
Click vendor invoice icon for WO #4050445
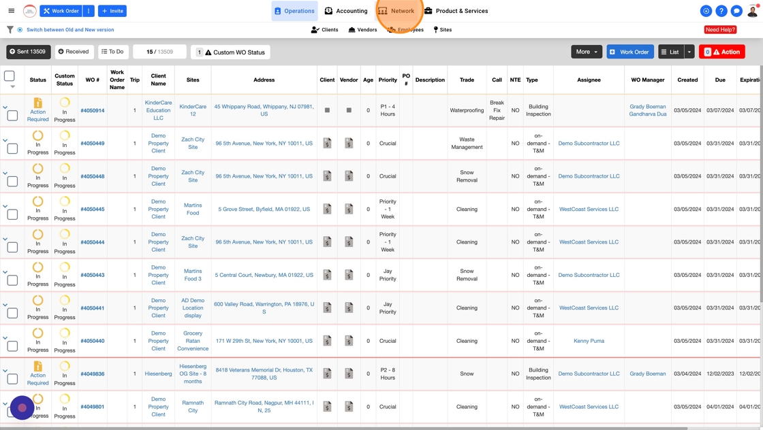[x=349, y=210]
